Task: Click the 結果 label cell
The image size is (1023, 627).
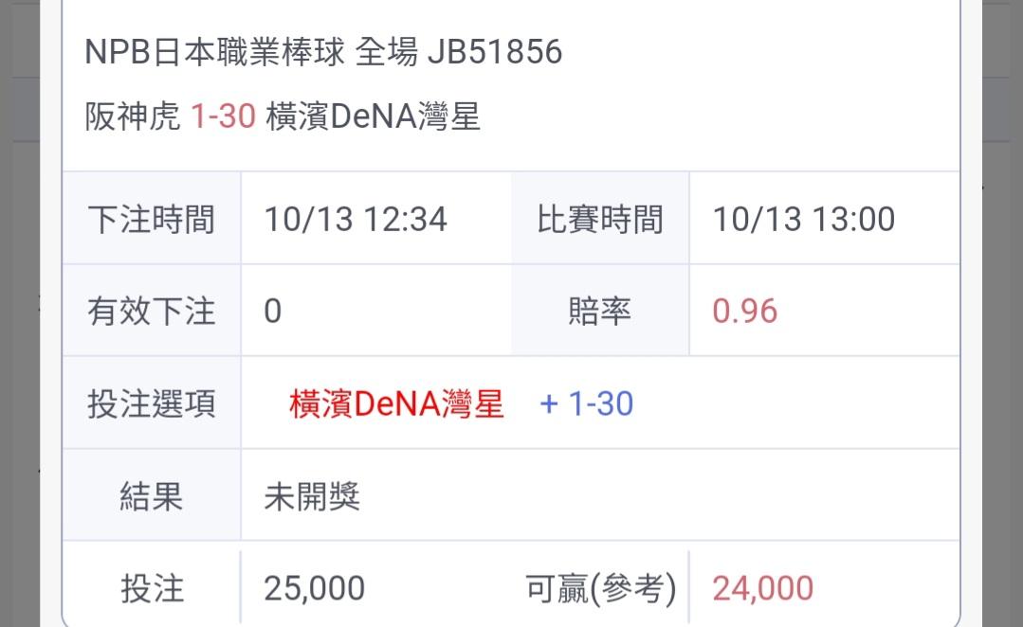Action: 152,496
